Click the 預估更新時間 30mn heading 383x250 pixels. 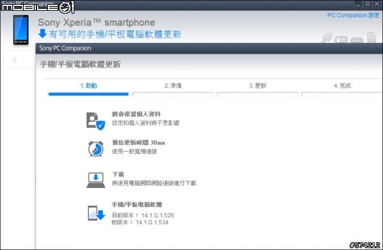(x=138, y=143)
